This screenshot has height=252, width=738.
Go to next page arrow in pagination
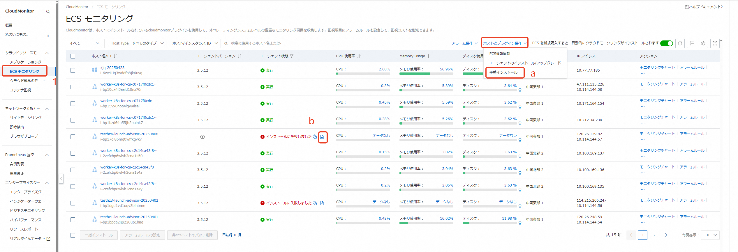[666, 235]
